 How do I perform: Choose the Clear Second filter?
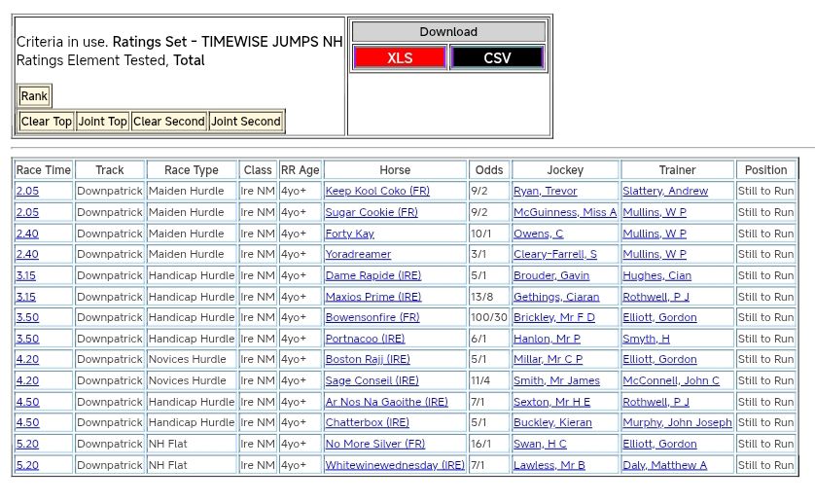point(169,122)
